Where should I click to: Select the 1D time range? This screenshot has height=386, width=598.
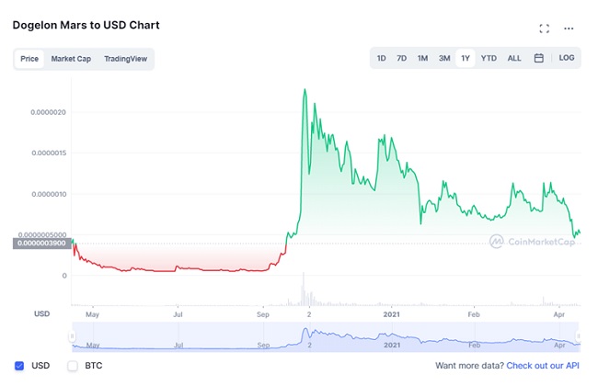[x=381, y=58]
